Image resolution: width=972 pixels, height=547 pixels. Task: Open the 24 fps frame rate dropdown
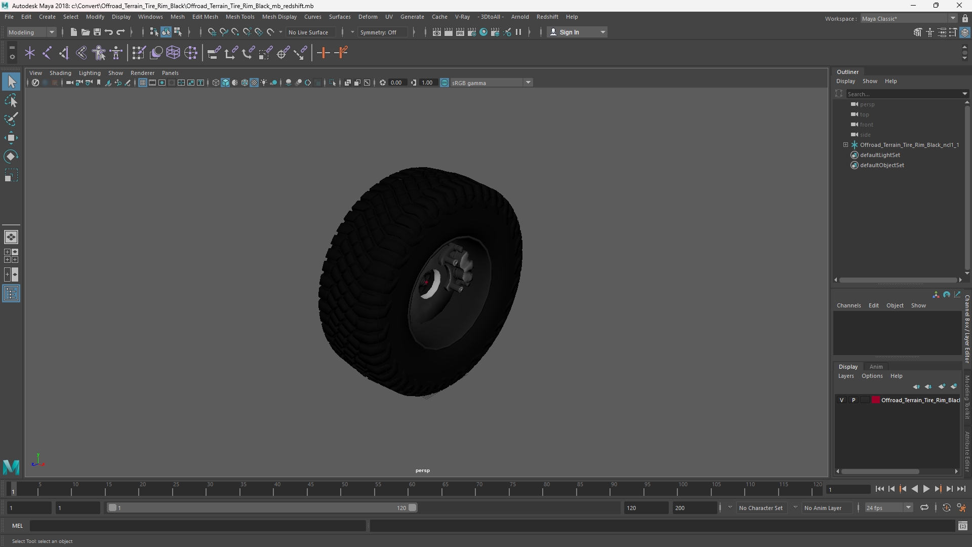888,507
